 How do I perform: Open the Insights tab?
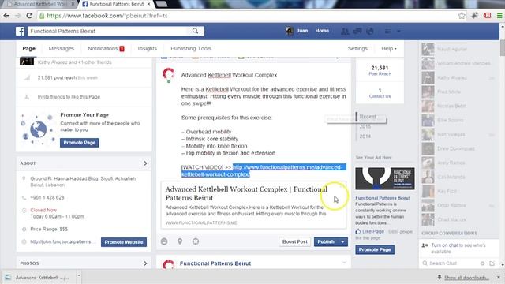click(x=148, y=49)
